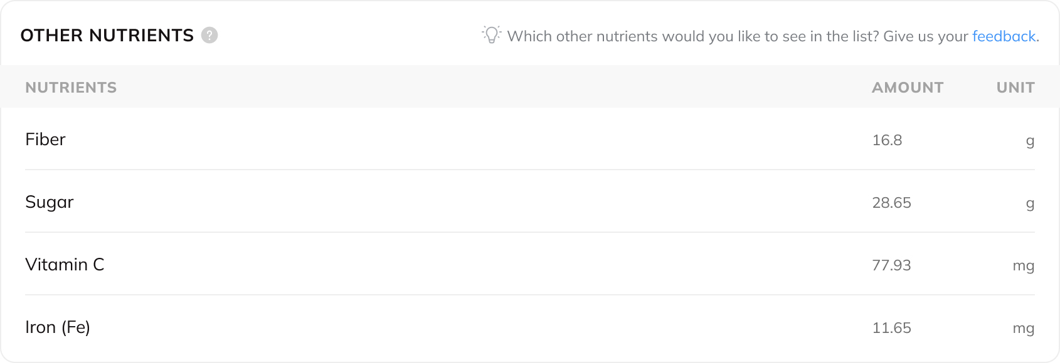Viewport: 1060px width, 363px height.
Task: Click the Iron unit mg
Action: click(x=1023, y=329)
